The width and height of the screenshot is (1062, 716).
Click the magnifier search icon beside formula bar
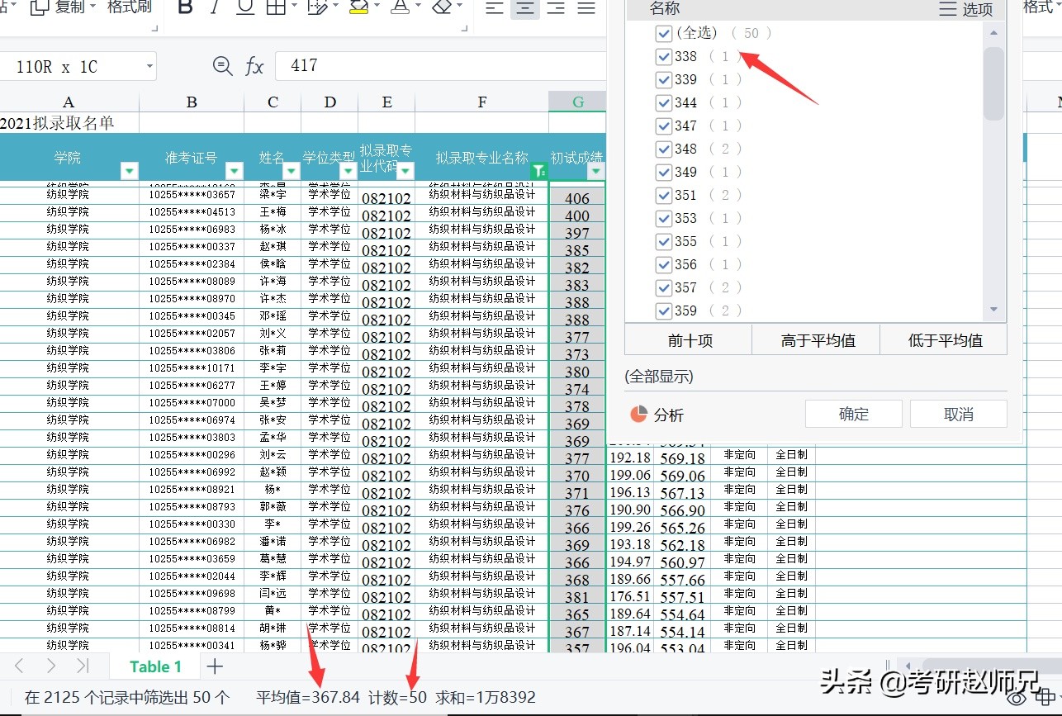(223, 66)
